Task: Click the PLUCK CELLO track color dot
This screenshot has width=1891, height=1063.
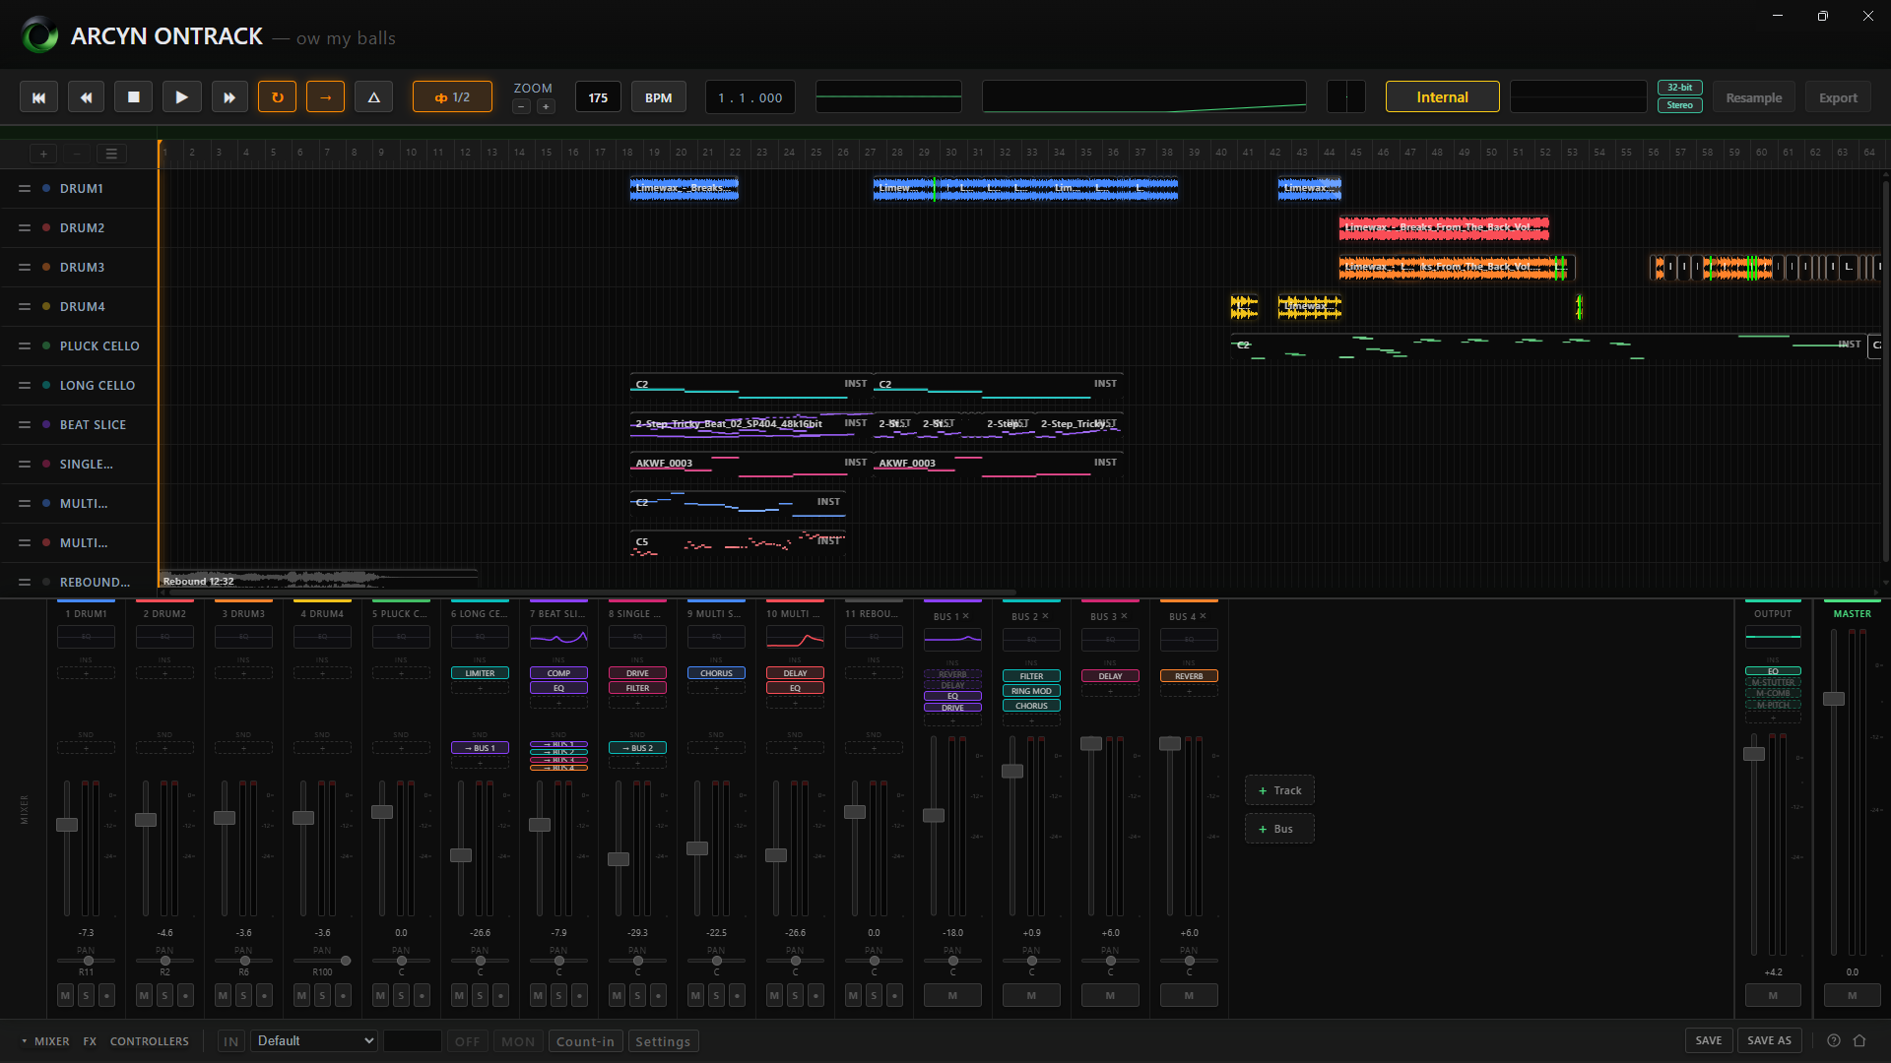Action: [46, 345]
